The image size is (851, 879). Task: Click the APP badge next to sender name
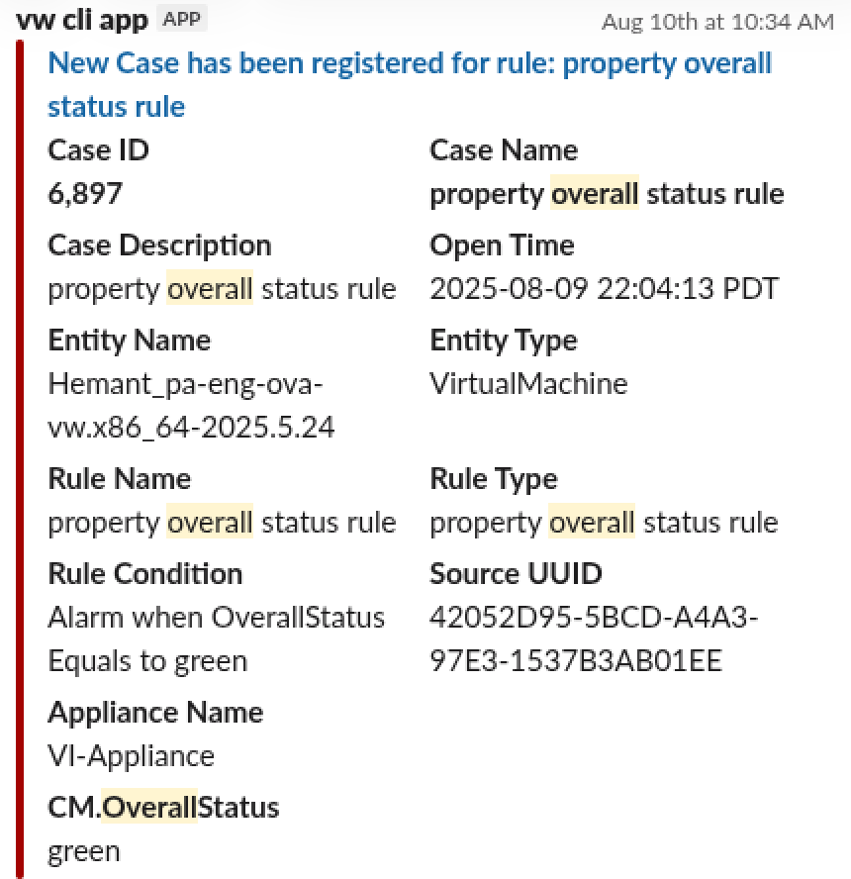tap(181, 18)
